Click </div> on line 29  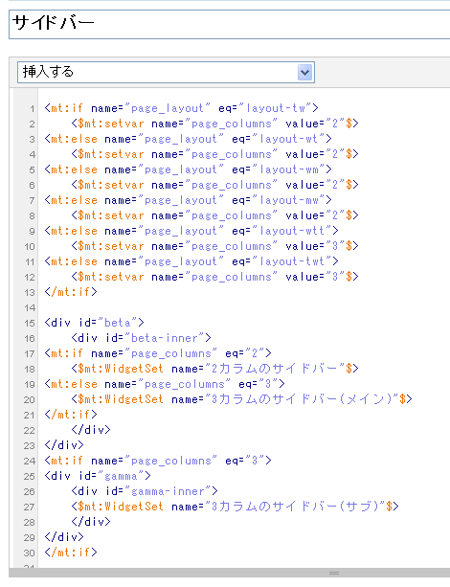click(x=64, y=537)
